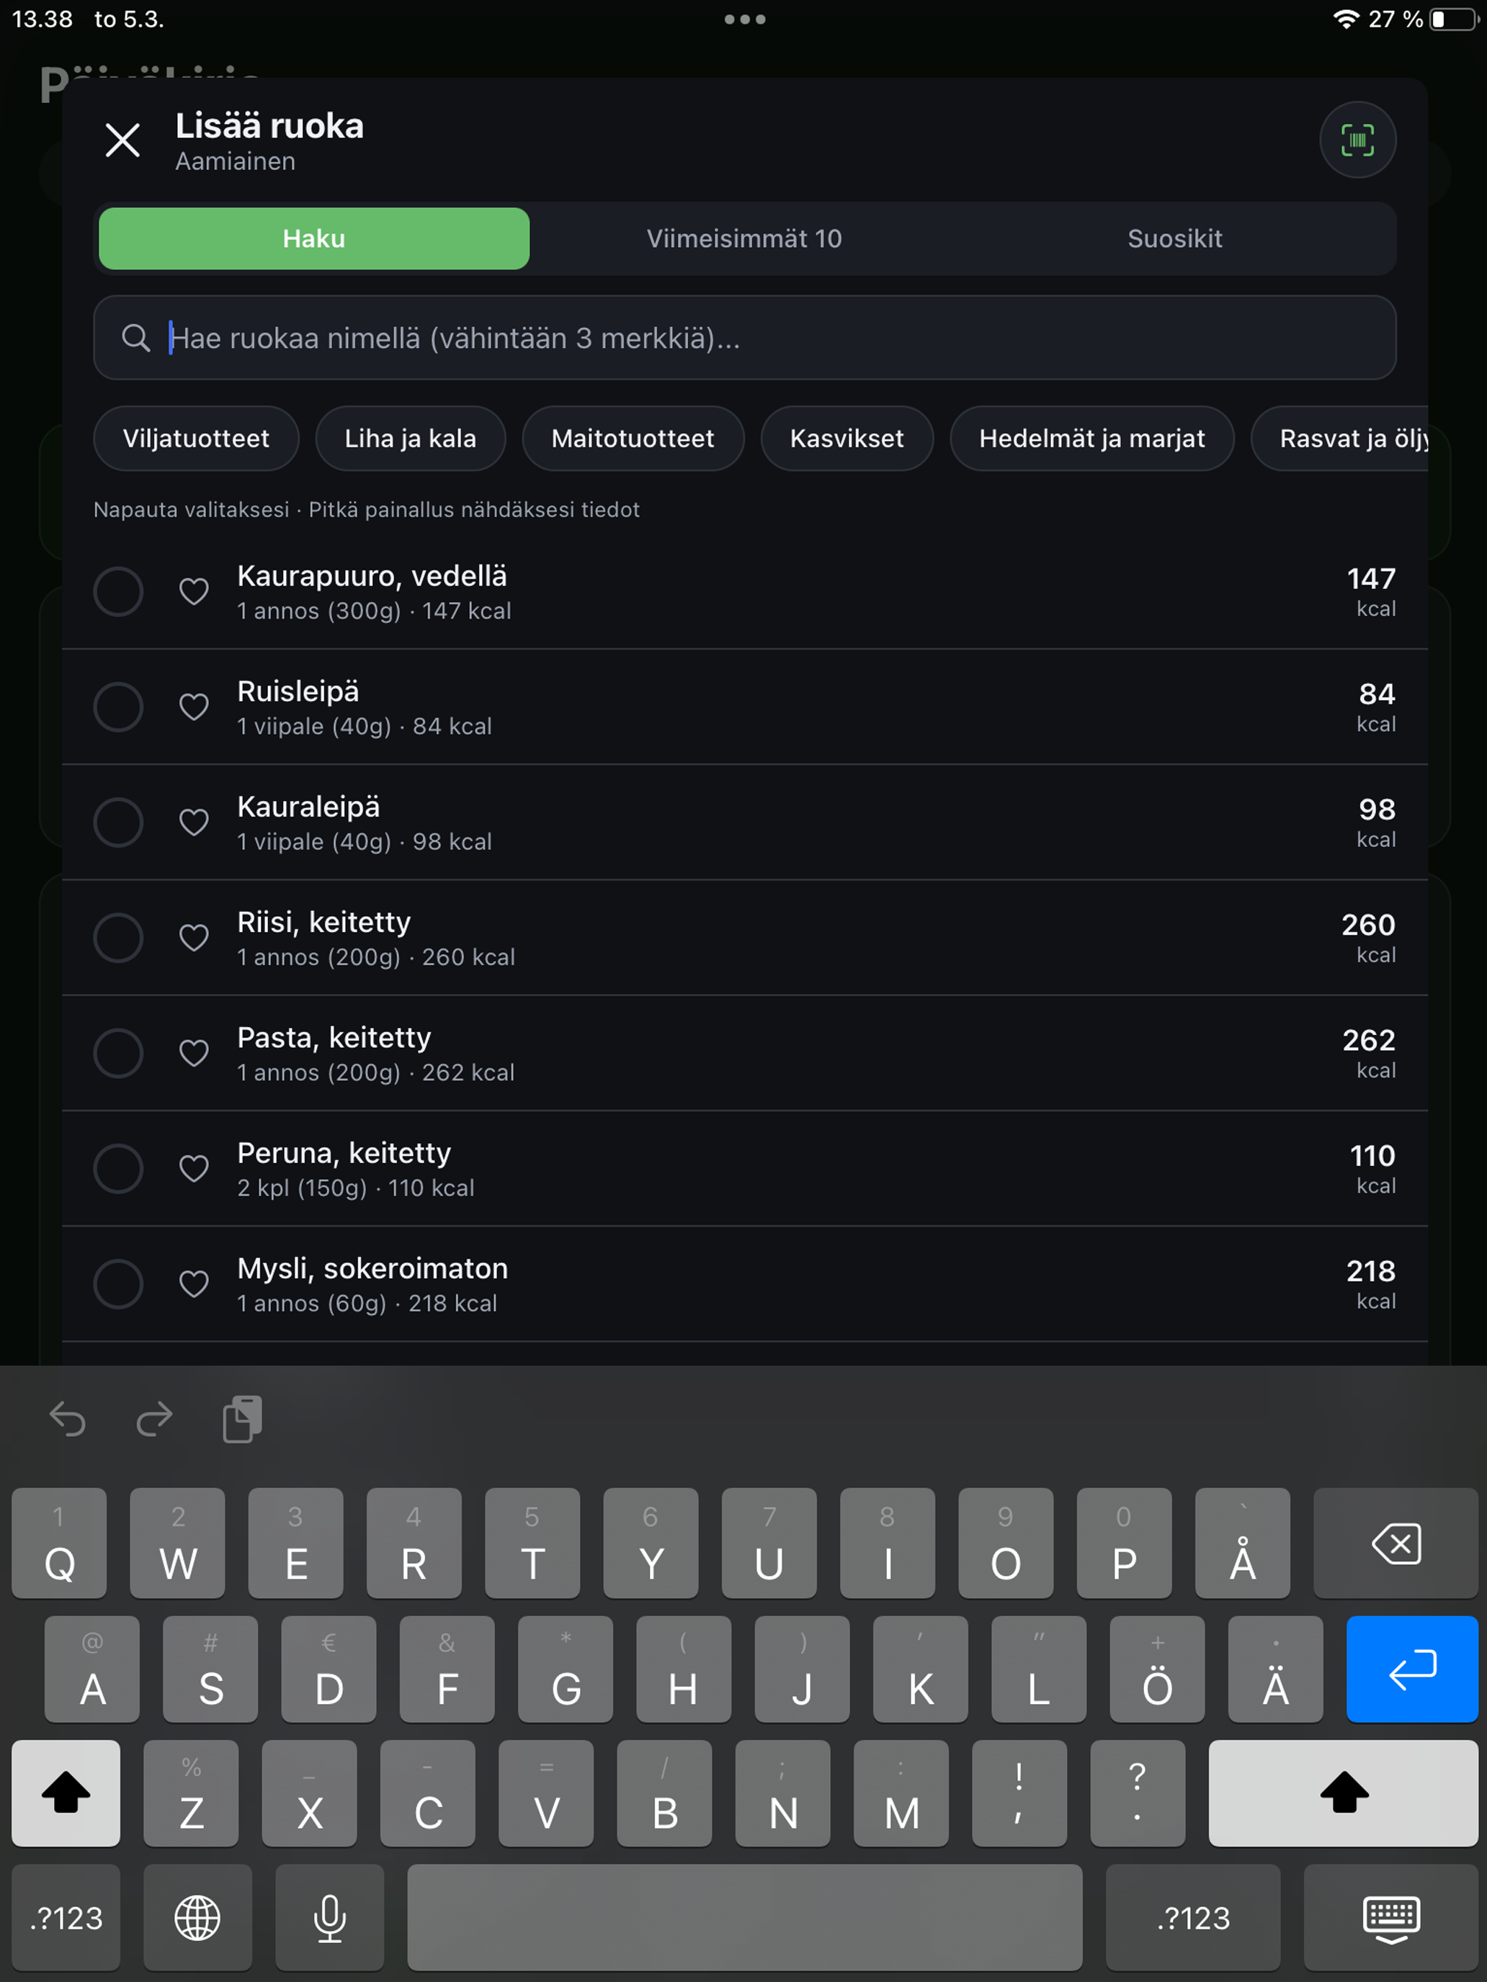1487x1982 pixels.
Task: Select the Mysli, sokeroimaton radio circle
Action: click(x=118, y=1284)
